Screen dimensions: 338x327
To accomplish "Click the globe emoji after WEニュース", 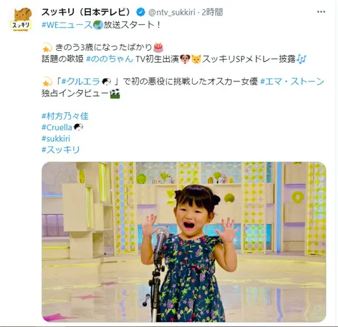I will coord(98,25).
